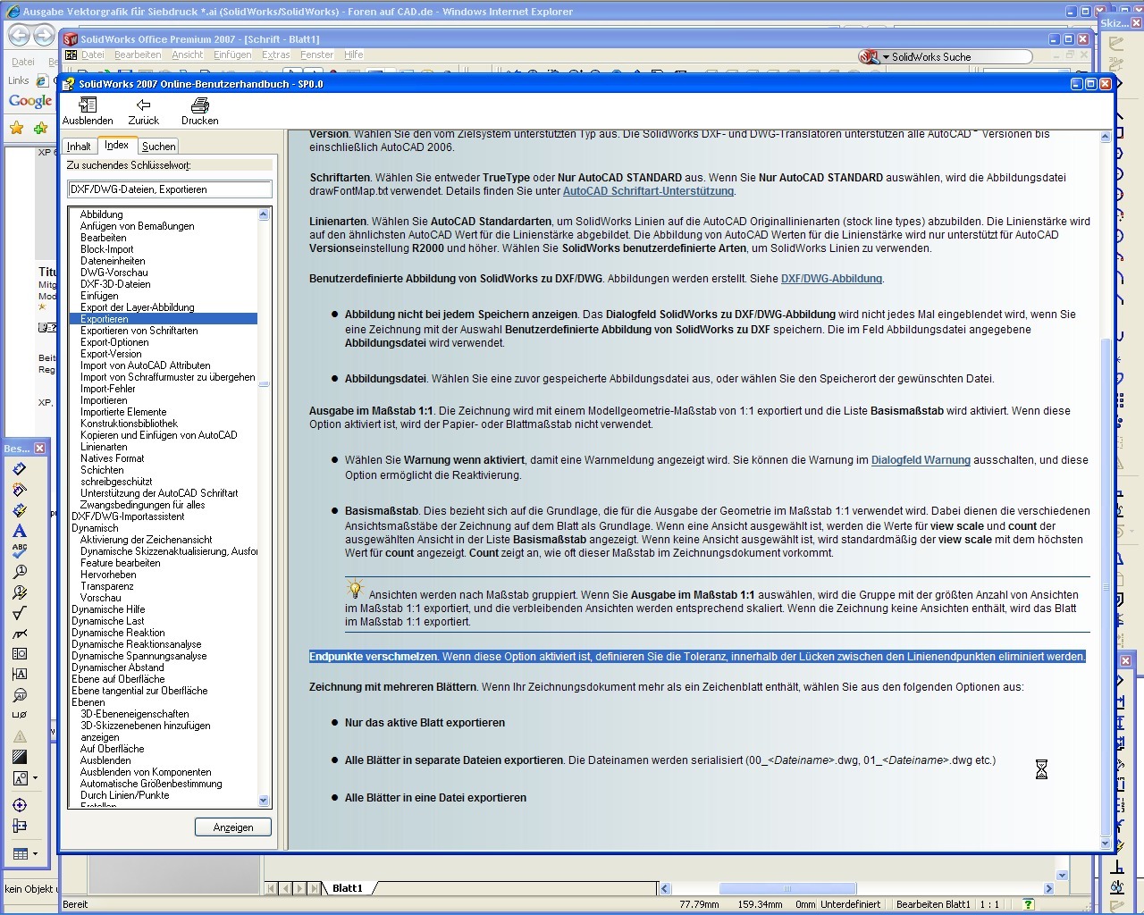Select index entry 'DXF/DWG-Importassistent'

pyautogui.click(x=128, y=516)
